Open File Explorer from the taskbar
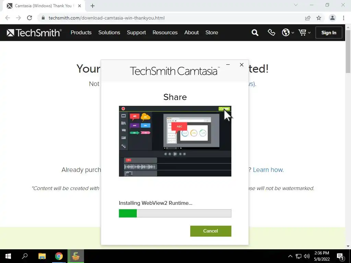 point(42,256)
